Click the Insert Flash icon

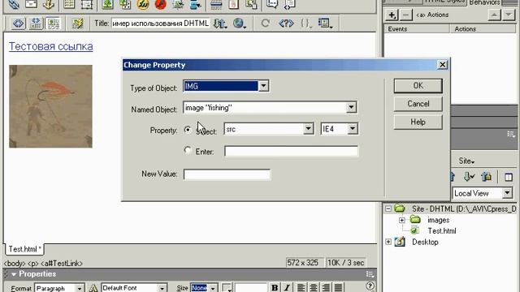tap(160, 4)
